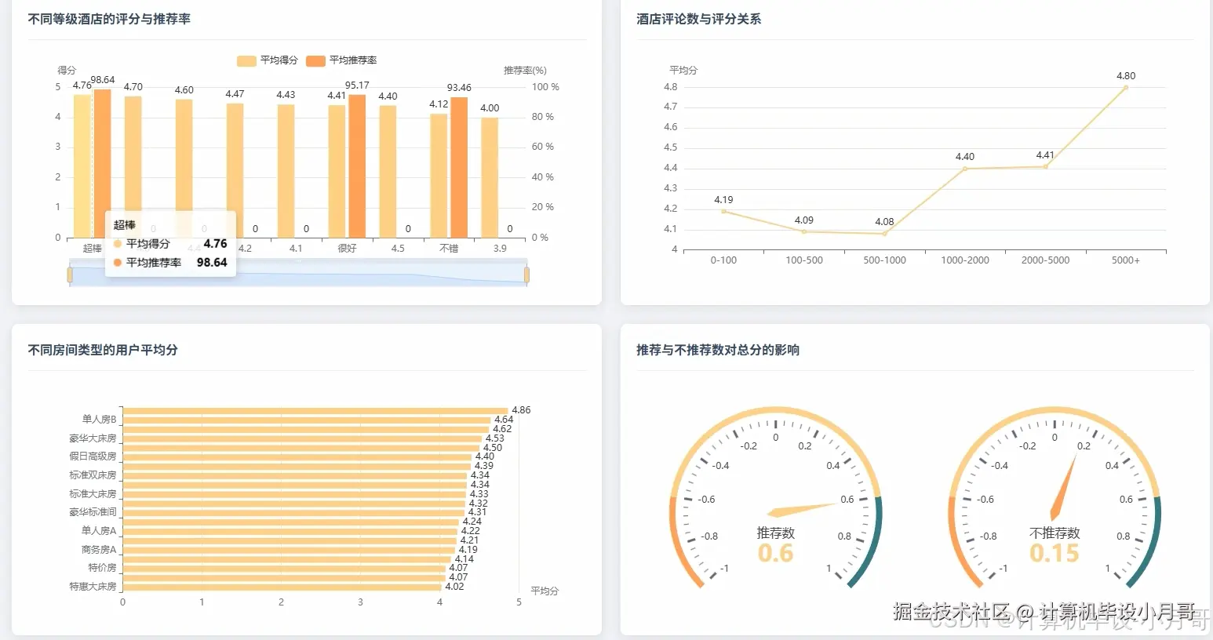This screenshot has height=640, width=1213.
Task: Toggle the 平均推荐率 legend item
Action: [x=341, y=60]
